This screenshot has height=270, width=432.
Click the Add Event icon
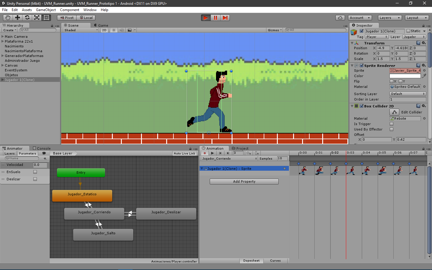point(257,153)
